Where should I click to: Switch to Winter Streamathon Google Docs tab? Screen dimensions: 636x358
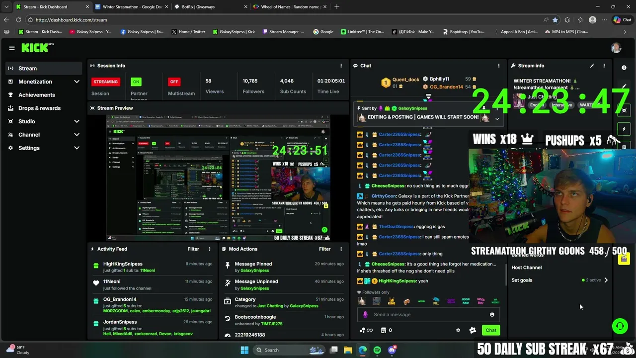[x=132, y=7]
